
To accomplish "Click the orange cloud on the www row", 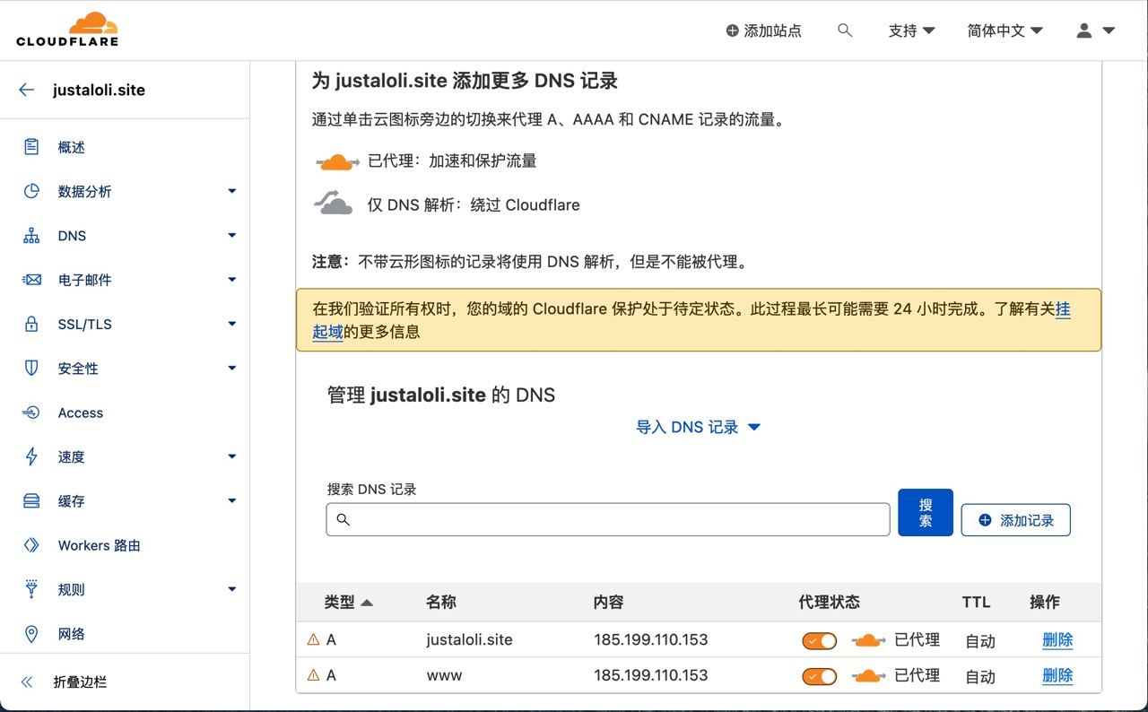I will (x=868, y=676).
